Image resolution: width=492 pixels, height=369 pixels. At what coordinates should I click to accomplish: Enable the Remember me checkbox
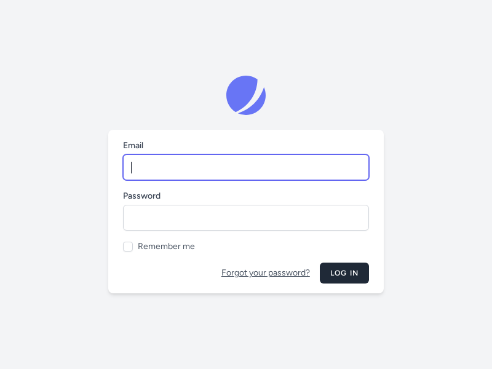pyautogui.click(x=128, y=247)
